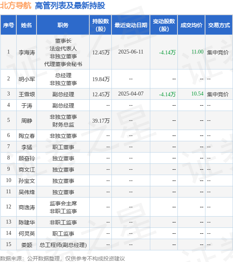233x262 pixels.
Task: Click -4.14万 in 李海涛's row
Action: tap(167, 52)
